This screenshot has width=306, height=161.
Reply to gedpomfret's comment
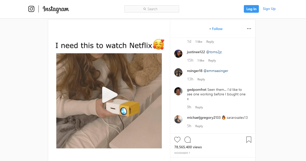click(x=199, y=107)
